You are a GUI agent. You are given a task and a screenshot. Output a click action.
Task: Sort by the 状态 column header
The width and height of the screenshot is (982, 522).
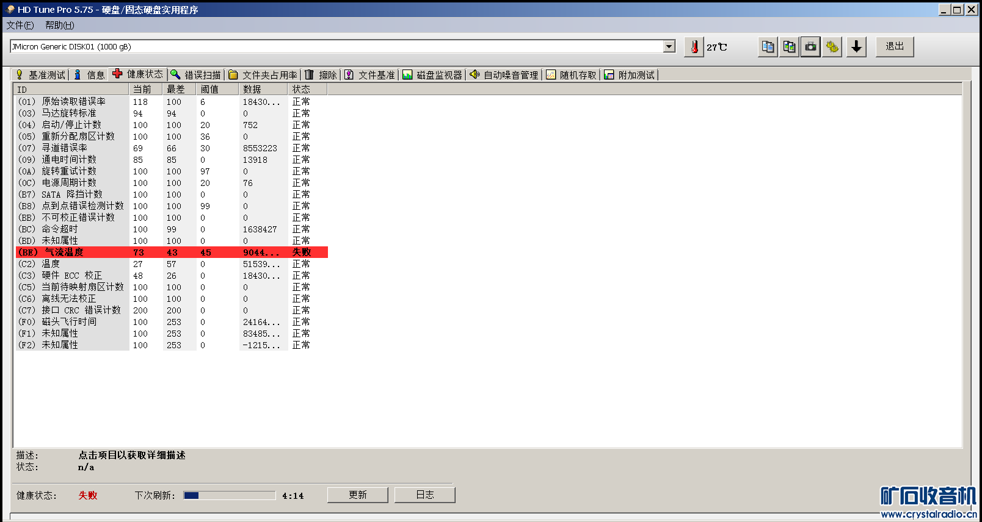308,90
